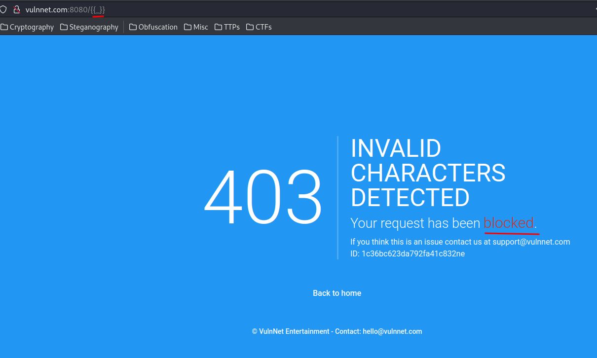Click the INVALID CHARACTERS DETECTED heading
The height and width of the screenshot is (358, 597).
coord(428,173)
